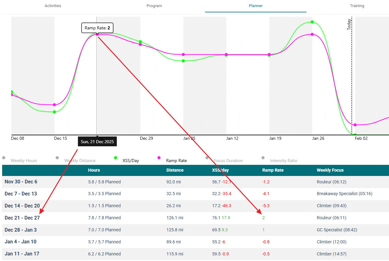The height and width of the screenshot is (261, 389).
Task: Switch to the Activities tab
Action: coord(53,6)
